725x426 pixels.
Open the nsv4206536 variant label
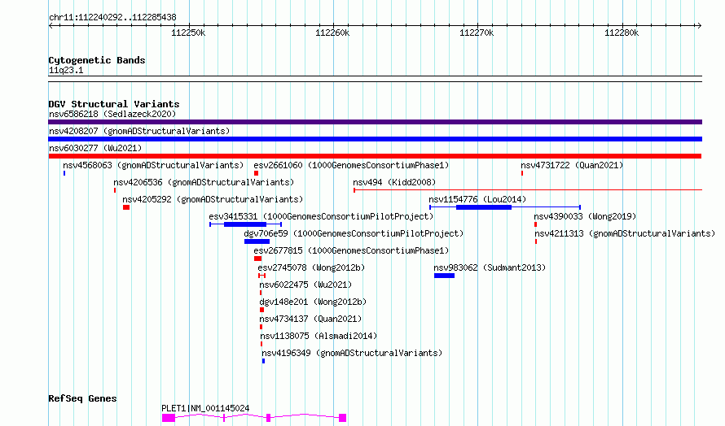coord(204,182)
